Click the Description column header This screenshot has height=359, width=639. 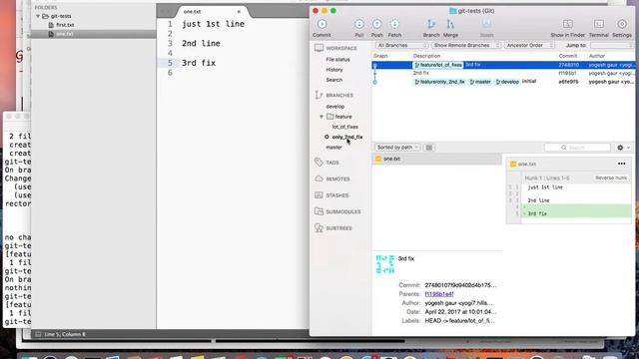click(x=426, y=56)
